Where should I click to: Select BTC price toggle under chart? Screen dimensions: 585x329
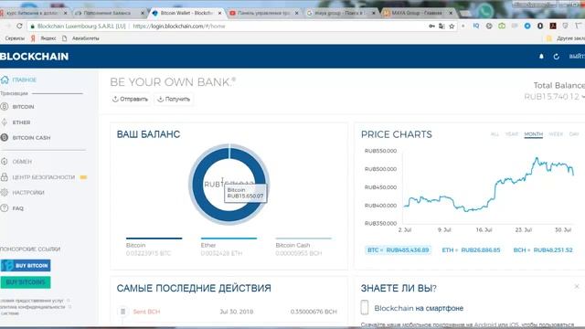click(x=399, y=249)
